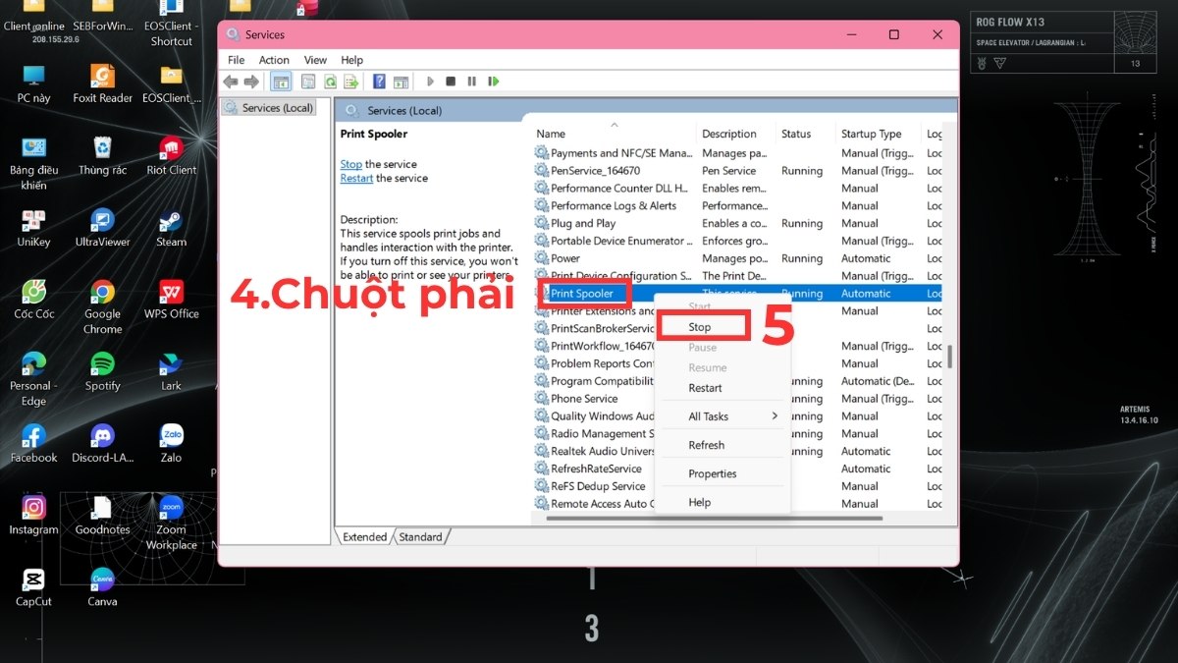The width and height of the screenshot is (1178, 663).
Task: Open the Steam desktop icon
Action: 171,226
